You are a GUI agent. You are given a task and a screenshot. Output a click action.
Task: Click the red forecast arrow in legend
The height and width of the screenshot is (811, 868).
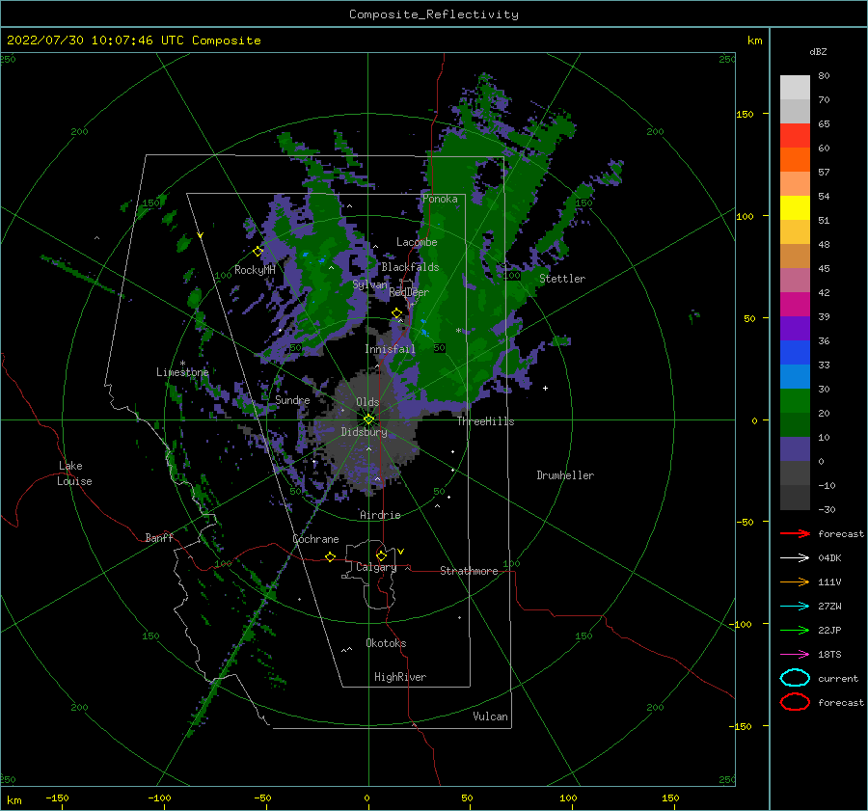[x=795, y=533]
